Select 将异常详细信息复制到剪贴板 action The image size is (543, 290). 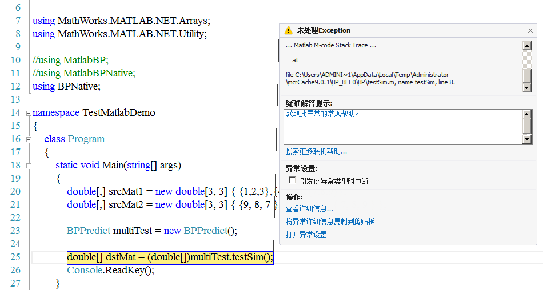coord(330,221)
